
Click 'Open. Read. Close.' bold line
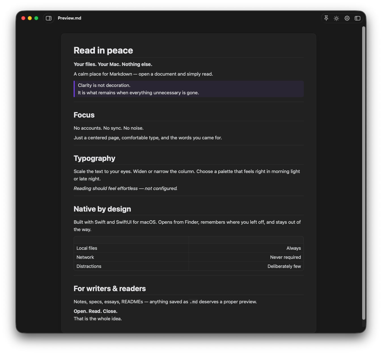(95, 311)
